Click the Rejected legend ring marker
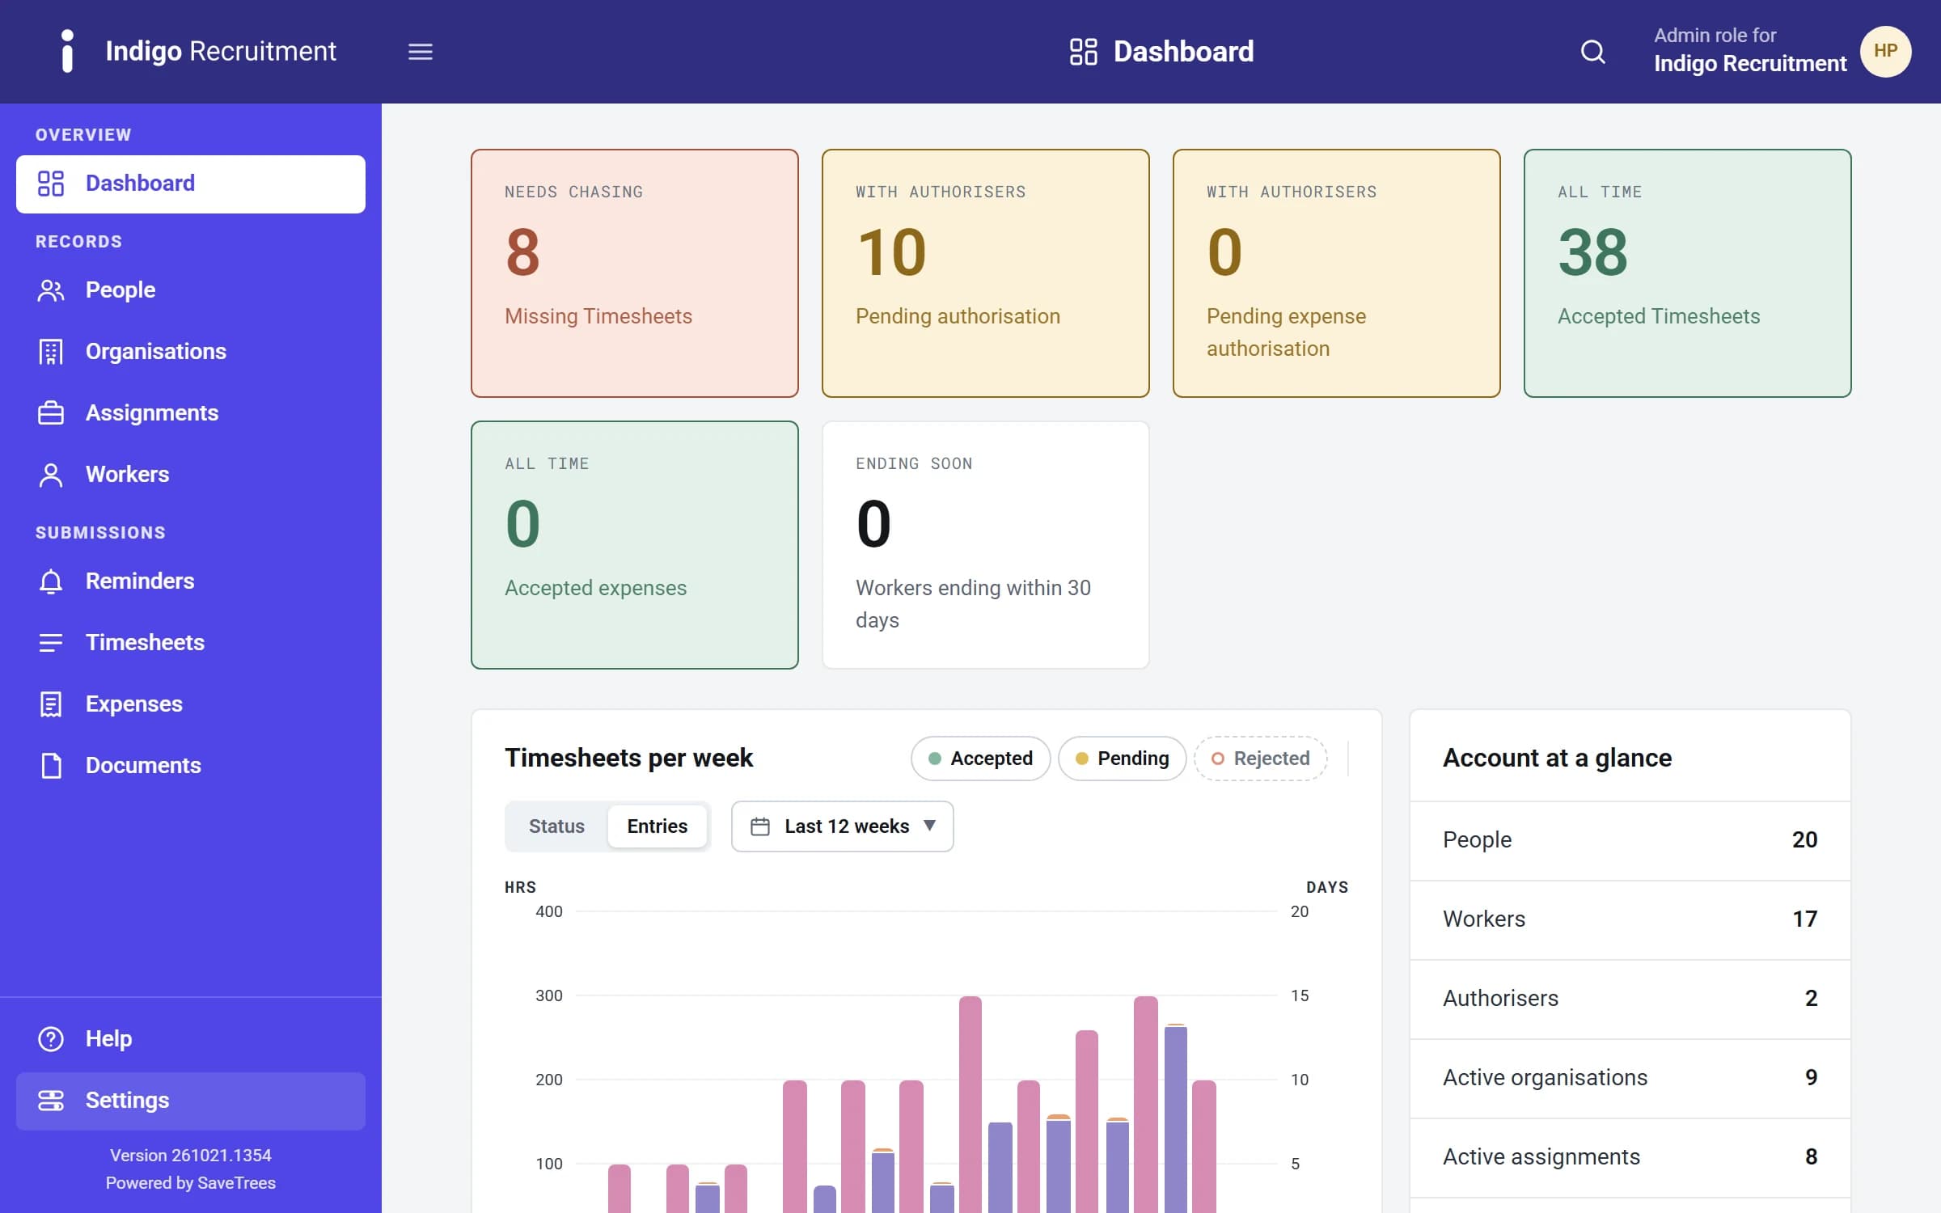The width and height of the screenshot is (1941, 1213). 1218,759
